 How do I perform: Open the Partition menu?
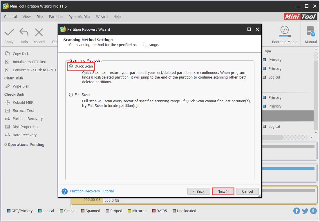tap(56, 17)
